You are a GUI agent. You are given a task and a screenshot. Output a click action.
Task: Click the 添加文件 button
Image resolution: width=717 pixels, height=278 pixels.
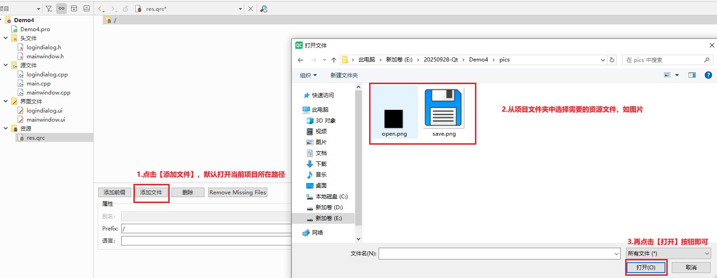[151, 193]
